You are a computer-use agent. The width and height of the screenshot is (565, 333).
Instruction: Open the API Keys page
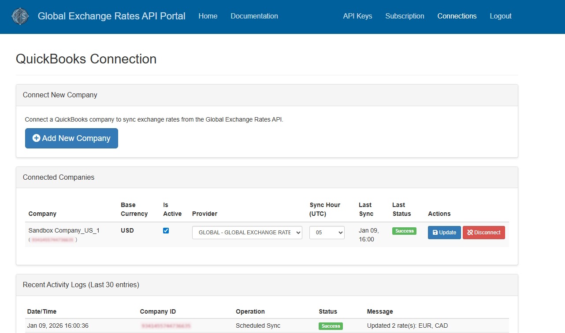(x=357, y=16)
